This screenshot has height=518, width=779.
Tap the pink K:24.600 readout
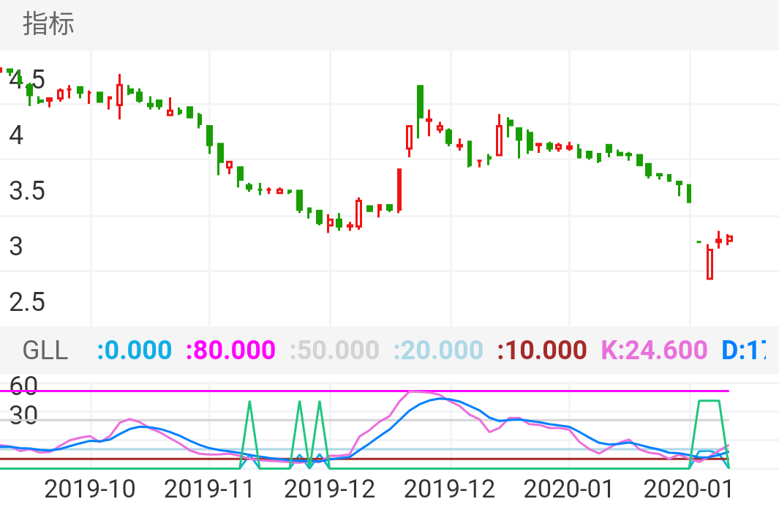point(654,350)
